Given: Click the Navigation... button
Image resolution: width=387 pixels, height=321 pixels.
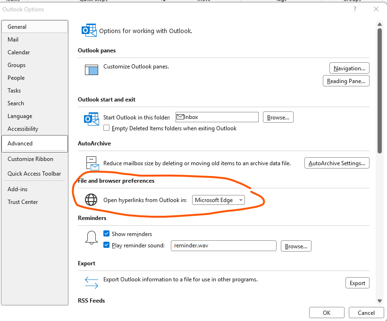Looking at the screenshot, I should pos(349,68).
